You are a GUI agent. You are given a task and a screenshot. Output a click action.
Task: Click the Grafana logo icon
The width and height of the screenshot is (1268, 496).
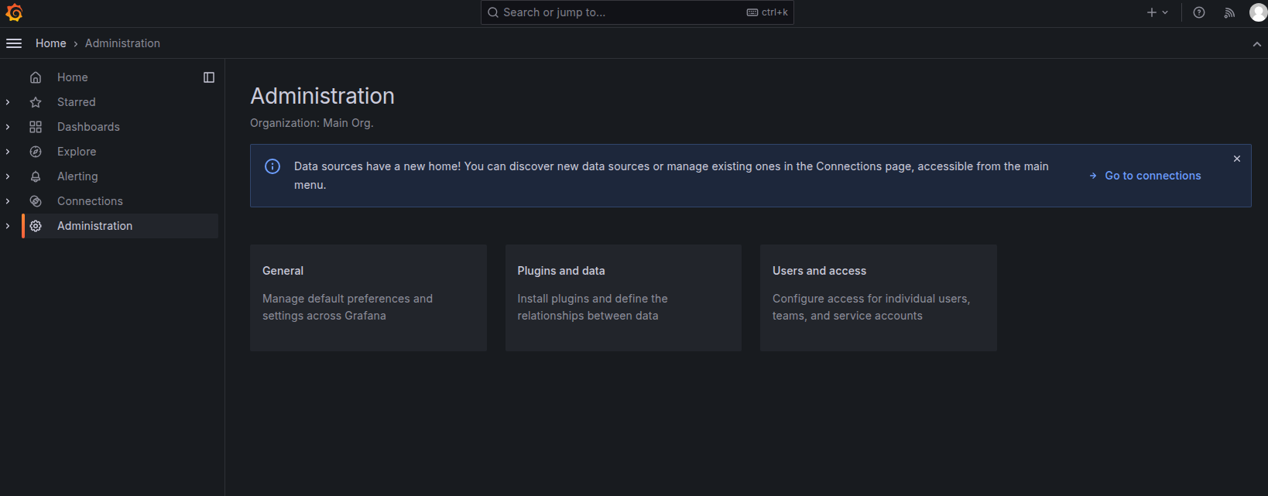coord(14,12)
